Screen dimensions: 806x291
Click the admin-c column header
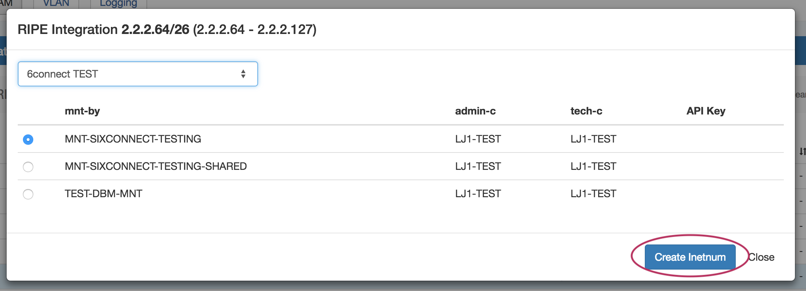(x=475, y=111)
